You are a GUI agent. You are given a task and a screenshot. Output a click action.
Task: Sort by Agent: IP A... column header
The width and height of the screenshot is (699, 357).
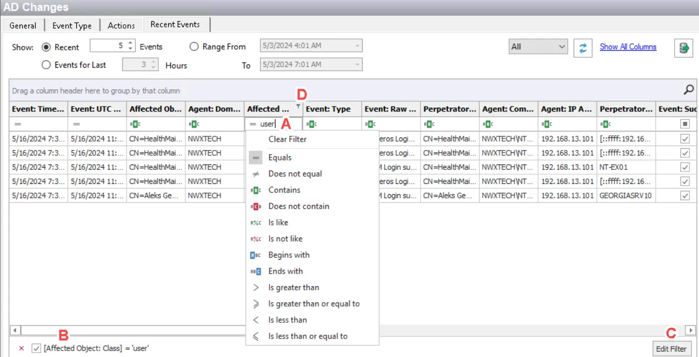pyautogui.click(x=567, y=109)
